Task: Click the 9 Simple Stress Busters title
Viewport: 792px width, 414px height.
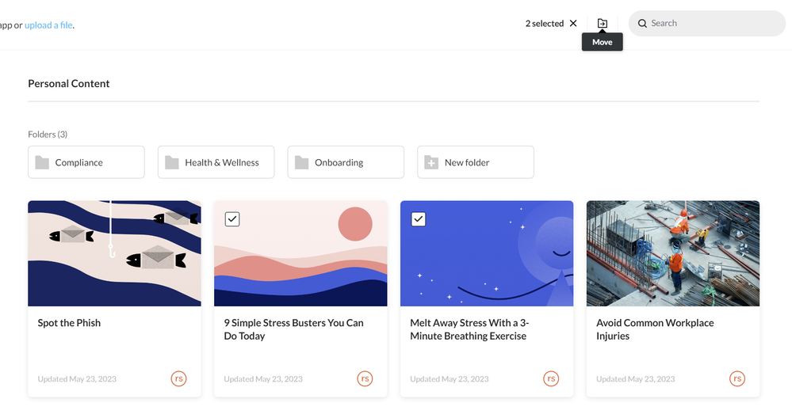Action: point(293,329)
